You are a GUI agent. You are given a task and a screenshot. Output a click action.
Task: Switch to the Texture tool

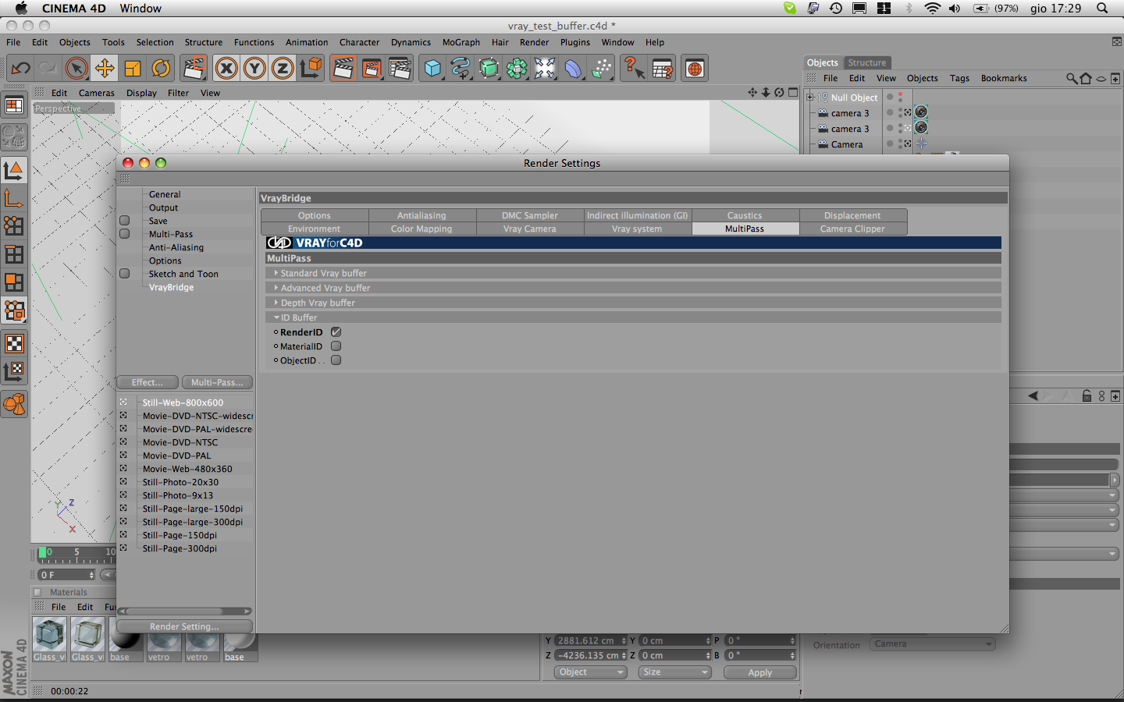pos(14,343)
